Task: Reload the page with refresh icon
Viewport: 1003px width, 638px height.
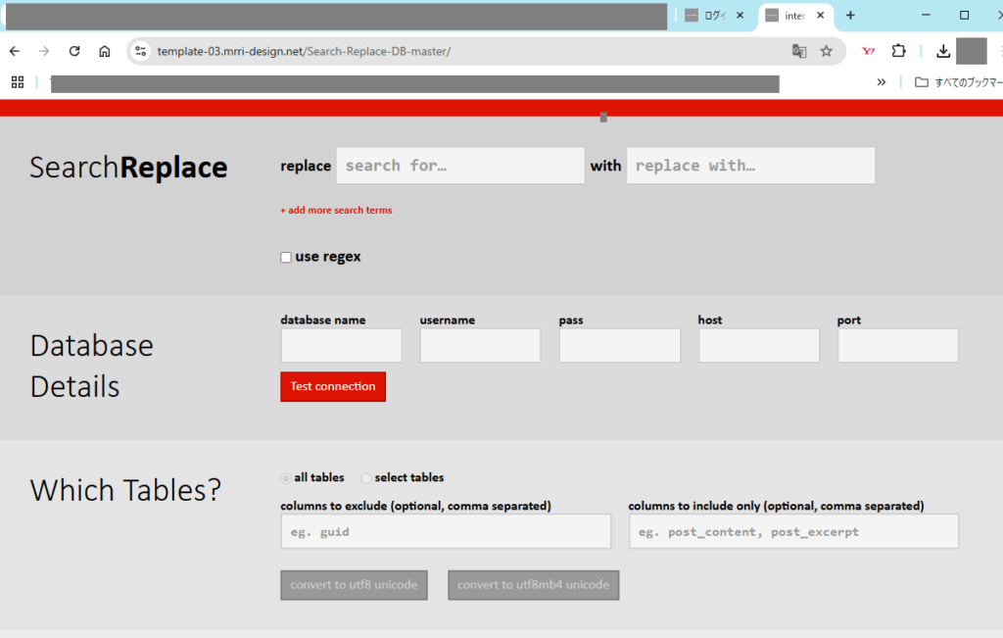Action: click(x=74, y=51)
